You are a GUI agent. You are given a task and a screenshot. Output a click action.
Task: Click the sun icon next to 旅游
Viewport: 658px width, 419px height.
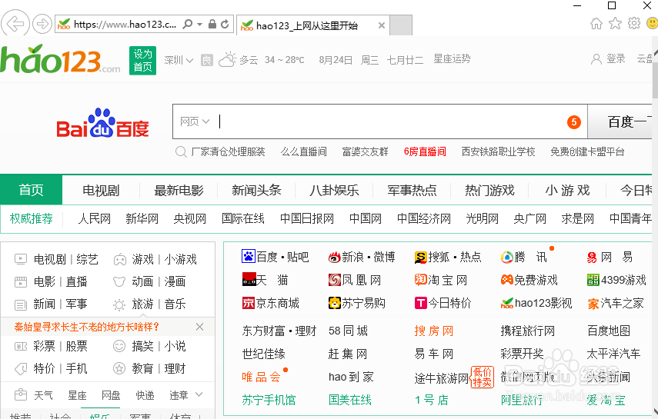pyautogui.click(x=119, y=305)
